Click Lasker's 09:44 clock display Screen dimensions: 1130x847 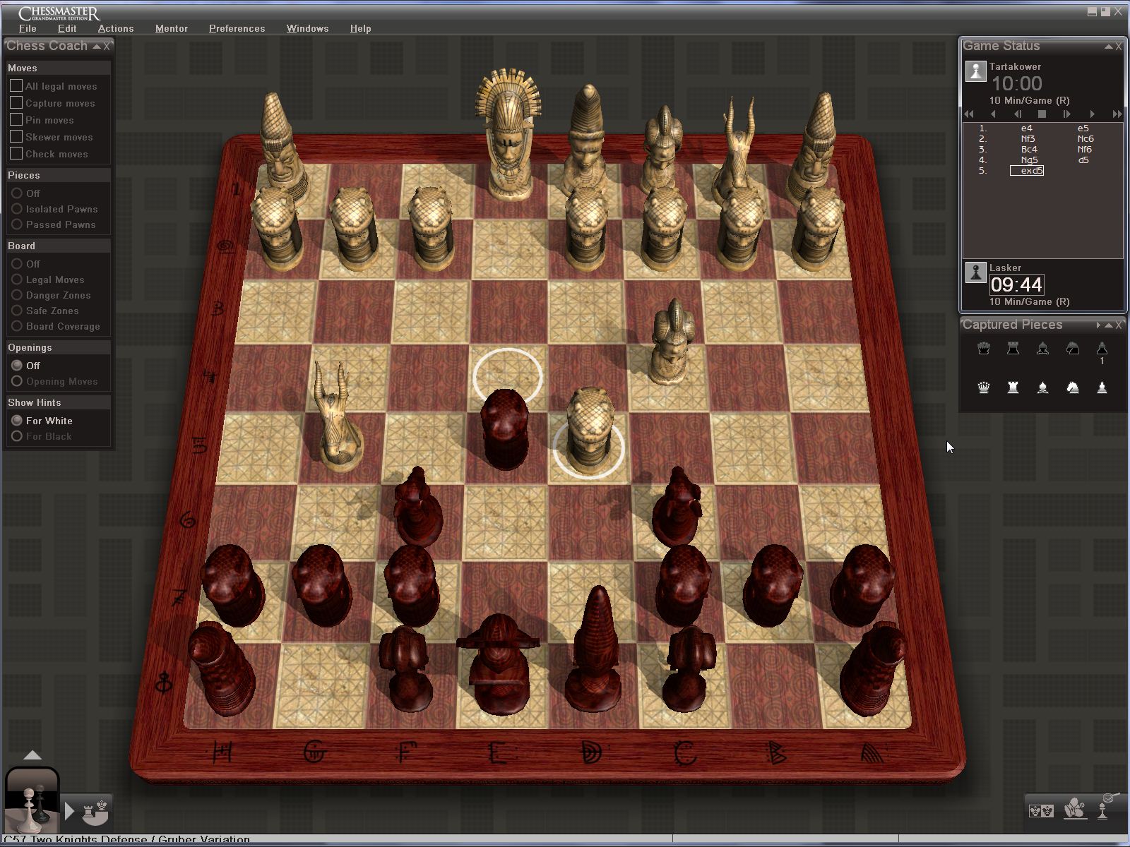(1016, 284)
